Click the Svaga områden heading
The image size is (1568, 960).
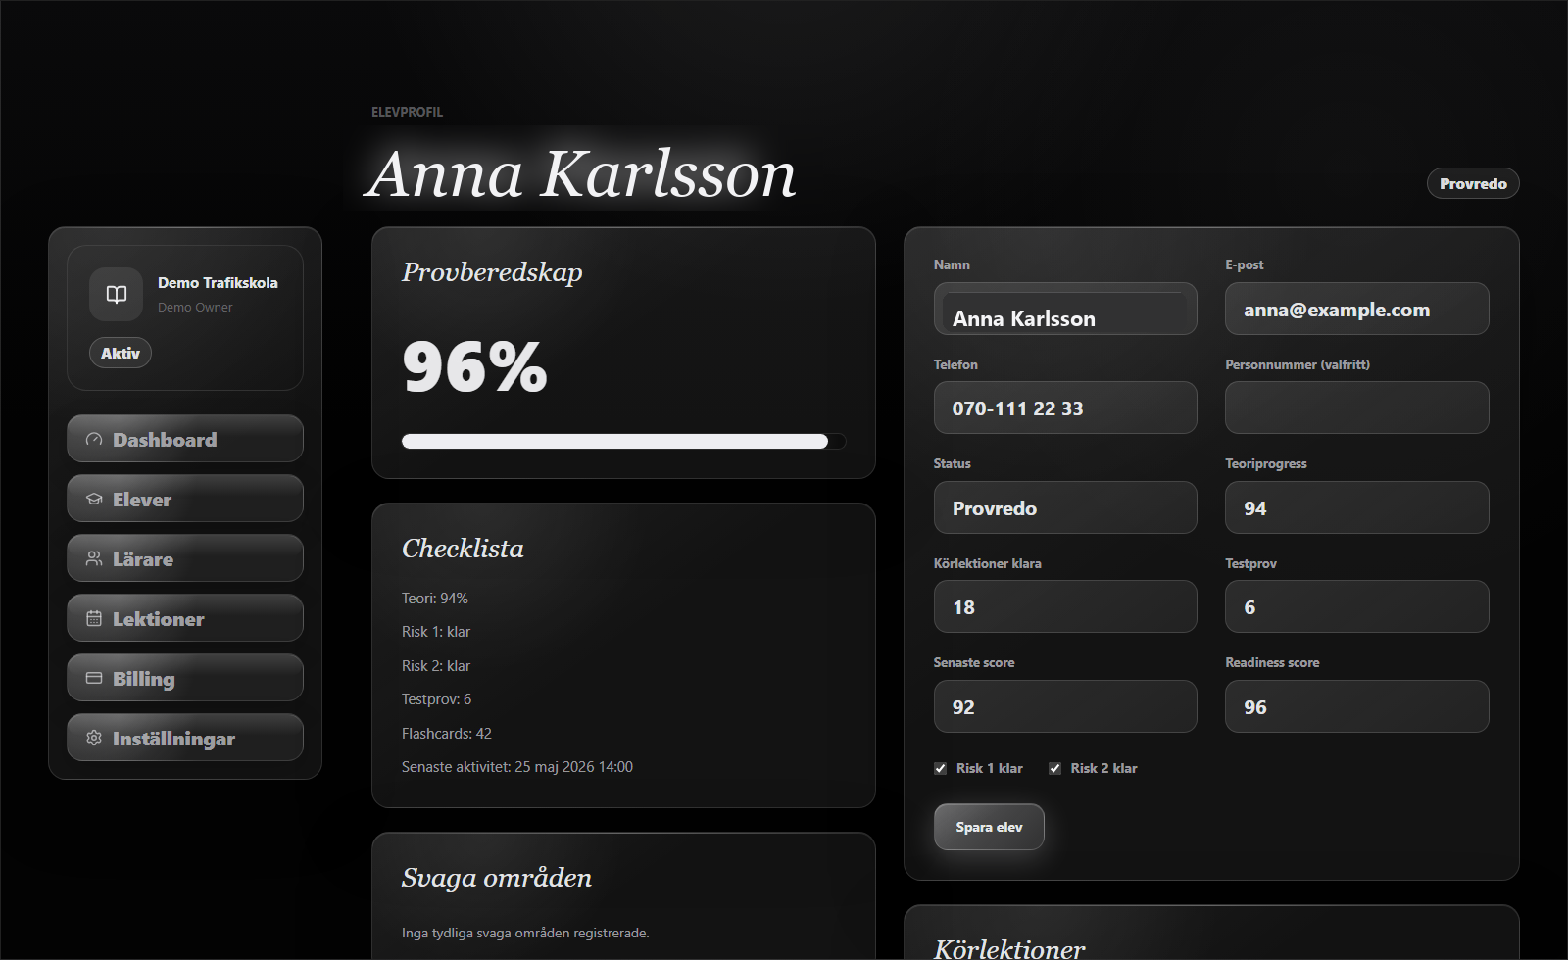(497, 878)
